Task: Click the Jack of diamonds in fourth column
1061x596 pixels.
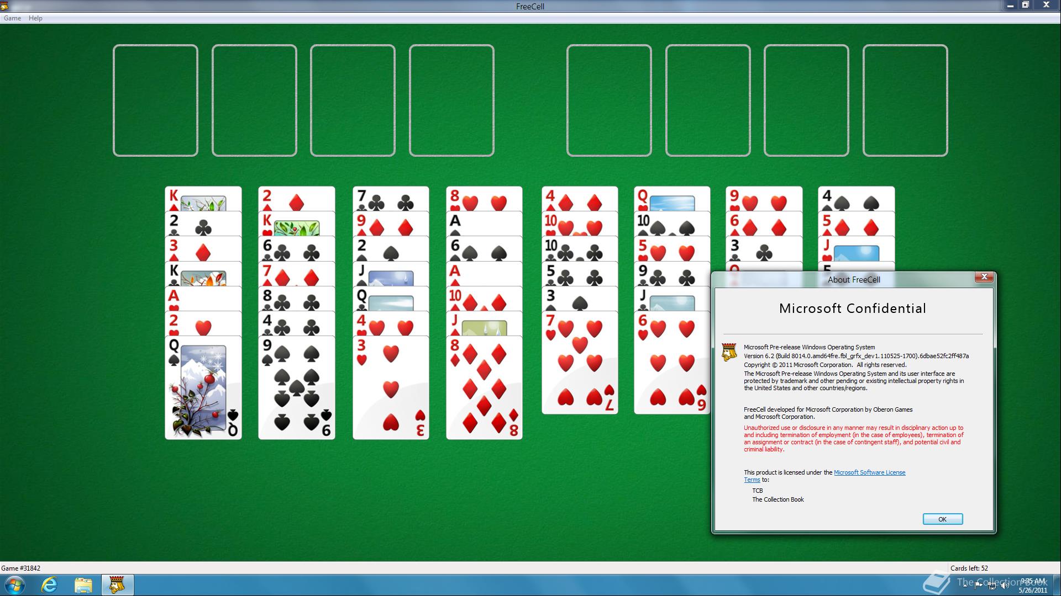Action: [484, 324]
